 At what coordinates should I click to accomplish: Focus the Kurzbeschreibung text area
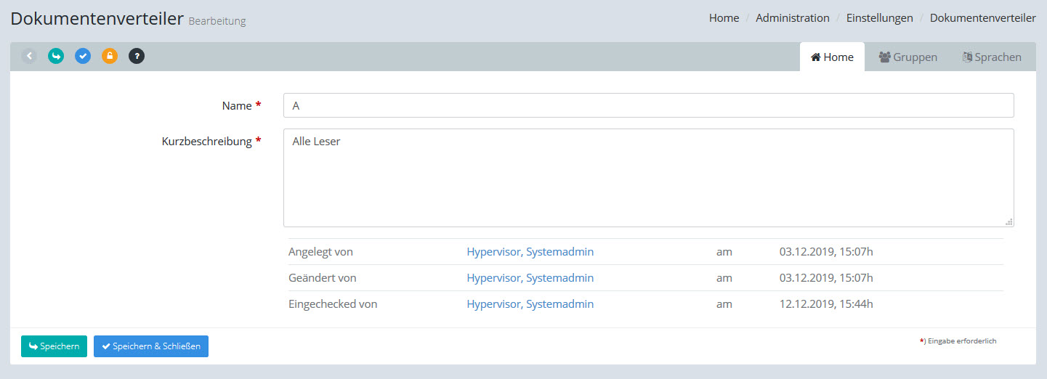(648, 178)
